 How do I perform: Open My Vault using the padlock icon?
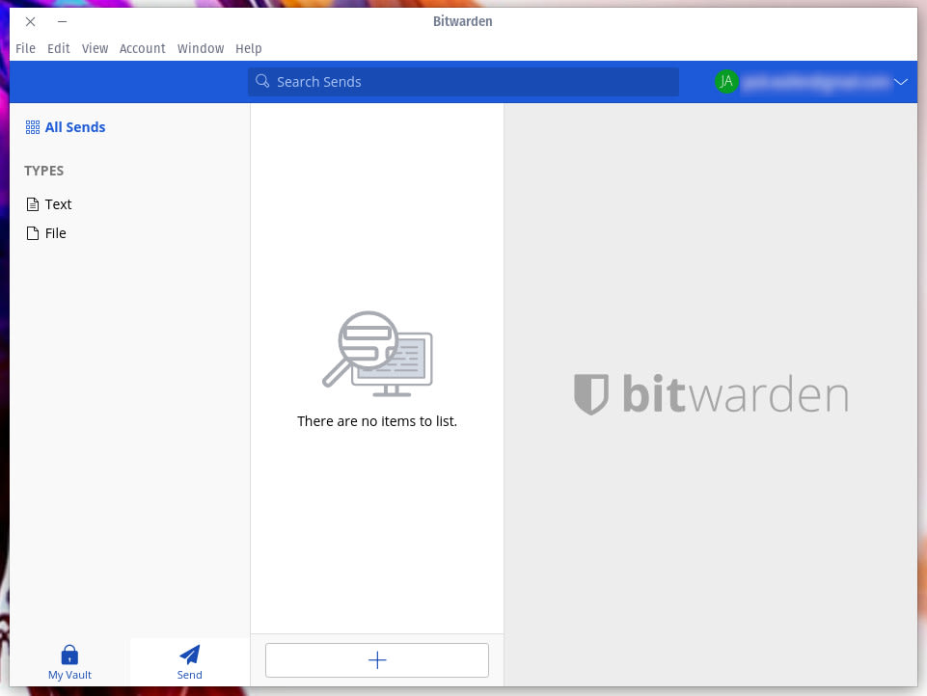point(68,654)
